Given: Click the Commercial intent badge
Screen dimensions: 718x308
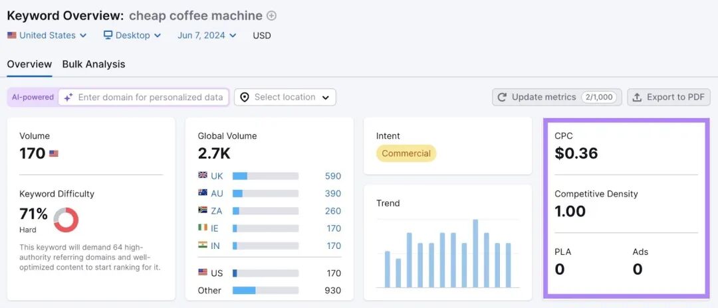Looking at the screenshot, I should [x=406, y=153].
